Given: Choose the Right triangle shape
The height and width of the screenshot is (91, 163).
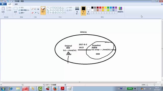Looking at the screenshot, I should coord(48,10).
